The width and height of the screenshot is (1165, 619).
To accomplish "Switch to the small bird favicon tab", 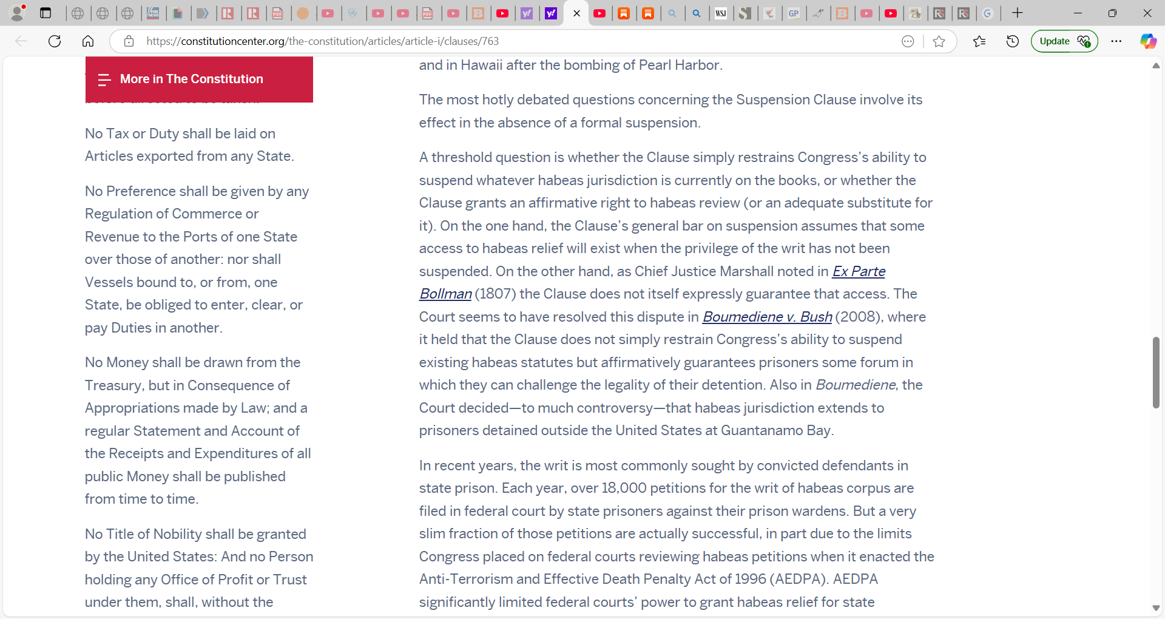I will click(818, 13).
